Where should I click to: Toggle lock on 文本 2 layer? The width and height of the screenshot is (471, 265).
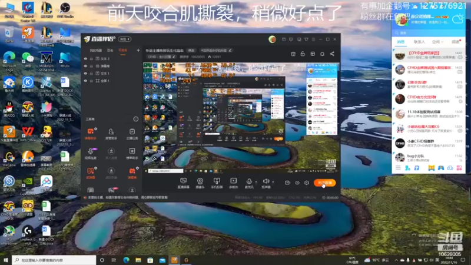click(x=91, y=58)
